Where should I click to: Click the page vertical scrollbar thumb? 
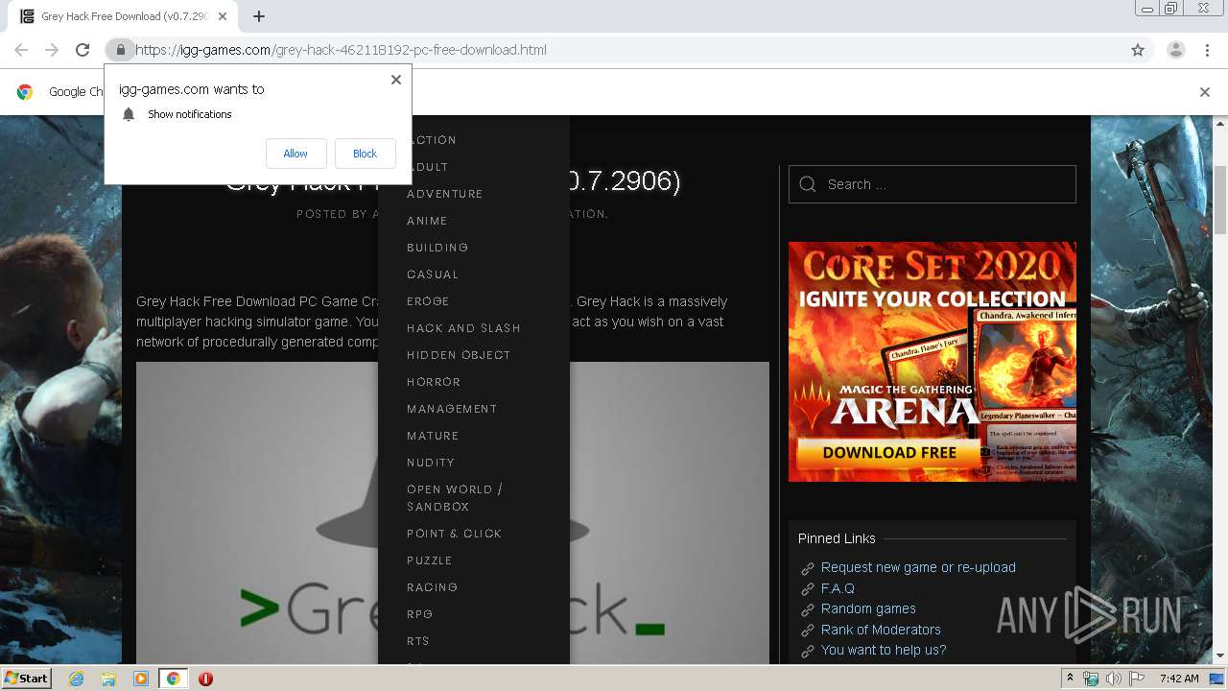[x=1220, y=199]
